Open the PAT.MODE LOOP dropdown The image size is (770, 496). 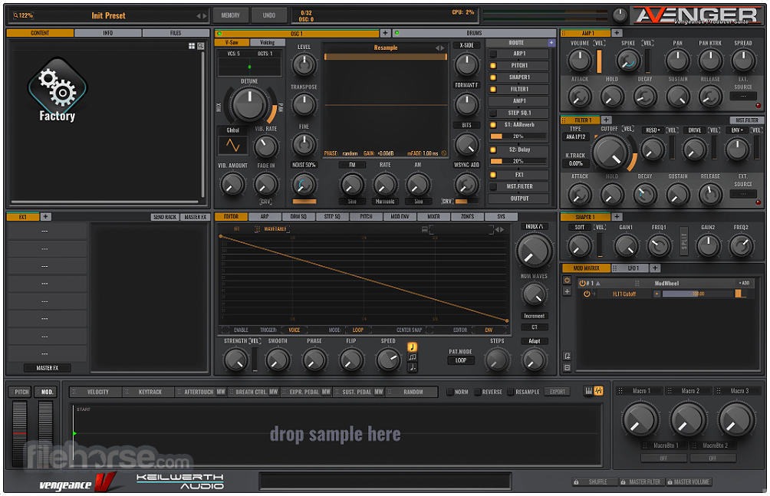461,360
